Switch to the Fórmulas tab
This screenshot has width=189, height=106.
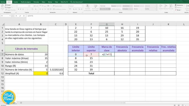tap(36, 2)
